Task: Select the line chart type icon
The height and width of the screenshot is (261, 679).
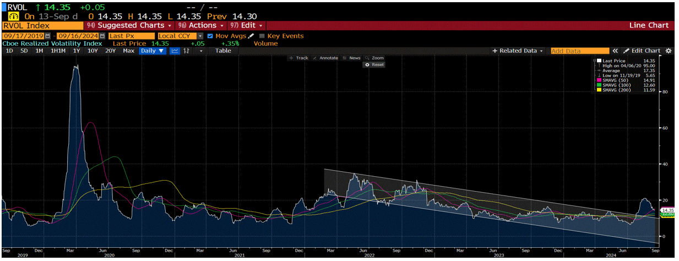Action: click(x=175, y=51)
